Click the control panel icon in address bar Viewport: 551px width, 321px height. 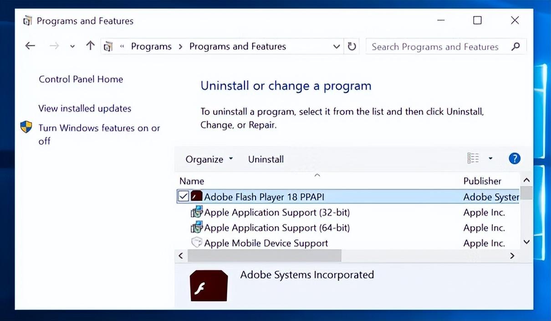(x=108, y=47)
